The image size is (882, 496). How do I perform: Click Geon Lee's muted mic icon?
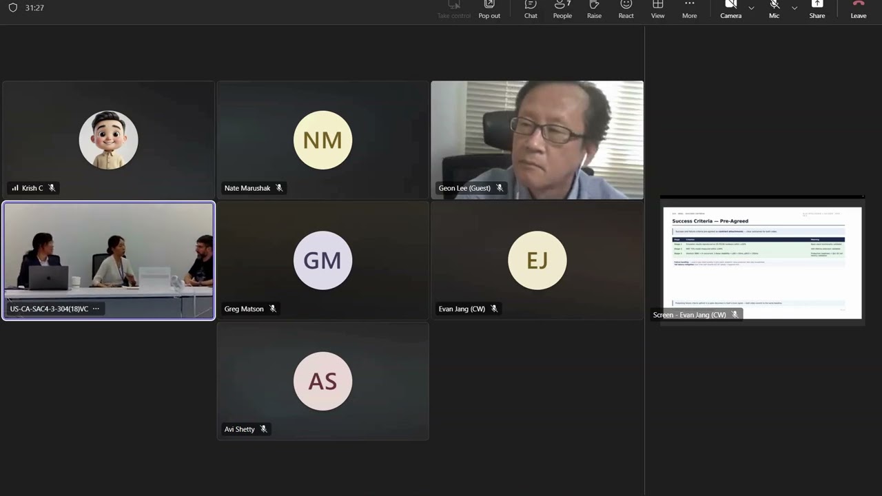click(500, 188)
